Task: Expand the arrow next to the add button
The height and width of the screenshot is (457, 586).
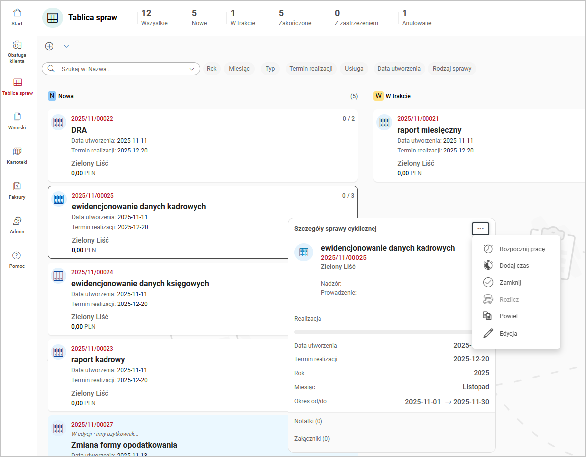Action: tap(66, 46)
